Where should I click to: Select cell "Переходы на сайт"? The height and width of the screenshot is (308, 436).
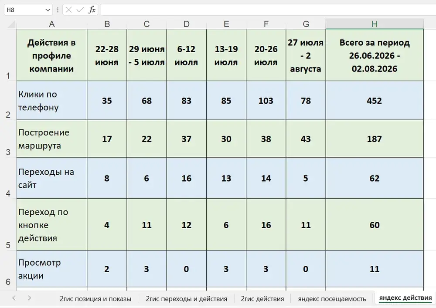click(x=52, y=178)
